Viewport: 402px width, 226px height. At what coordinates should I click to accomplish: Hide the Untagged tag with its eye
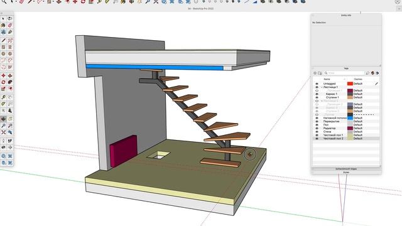(x=317, y=83)
